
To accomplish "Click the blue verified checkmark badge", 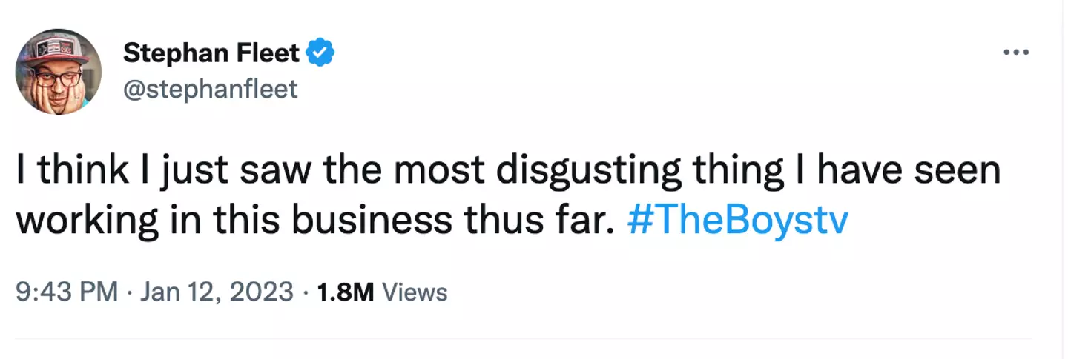I will (320, 53).
